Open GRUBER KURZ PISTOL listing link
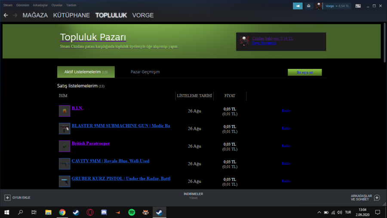Image resolution: width=387 pixels, height=218 pixels. click(x=121, y=178)
